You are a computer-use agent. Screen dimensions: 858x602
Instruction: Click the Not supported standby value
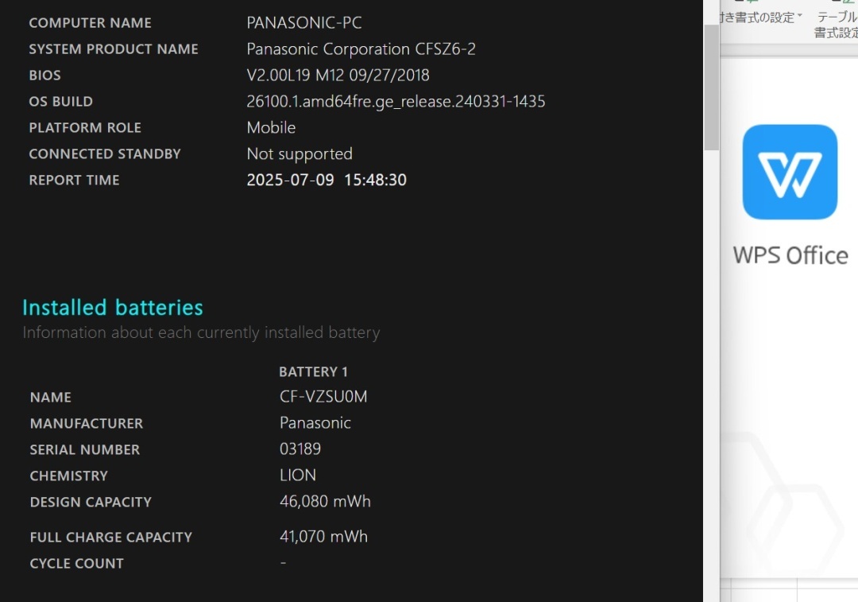(x=300, y=154)
